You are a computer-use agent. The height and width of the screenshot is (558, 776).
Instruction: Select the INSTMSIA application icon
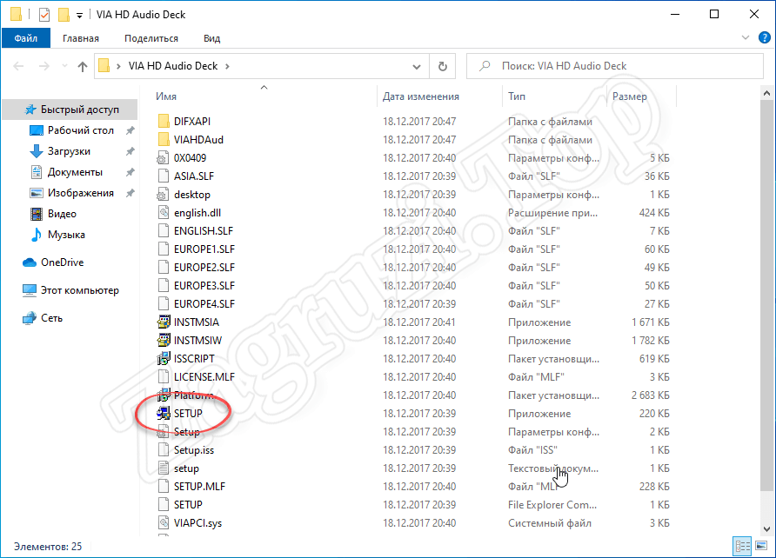click(163, 322)
